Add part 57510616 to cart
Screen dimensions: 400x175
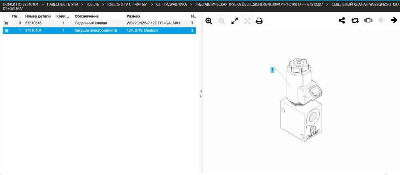tap(6, 23)
